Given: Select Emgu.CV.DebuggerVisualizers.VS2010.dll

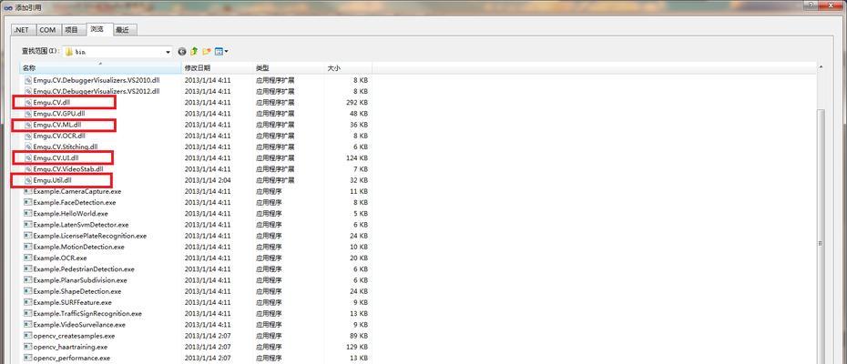Looking at the screenshot, I should (96, 80).
